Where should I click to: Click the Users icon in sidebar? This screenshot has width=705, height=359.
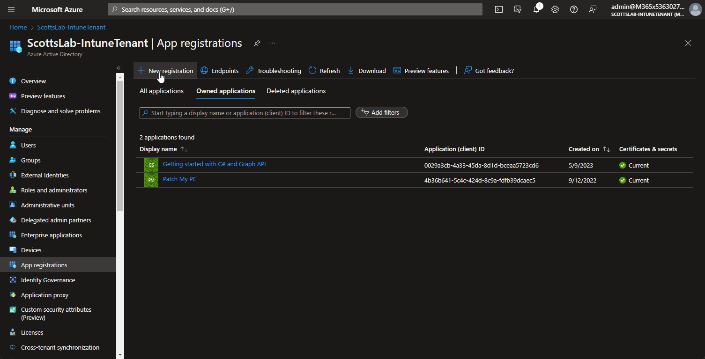13,145
